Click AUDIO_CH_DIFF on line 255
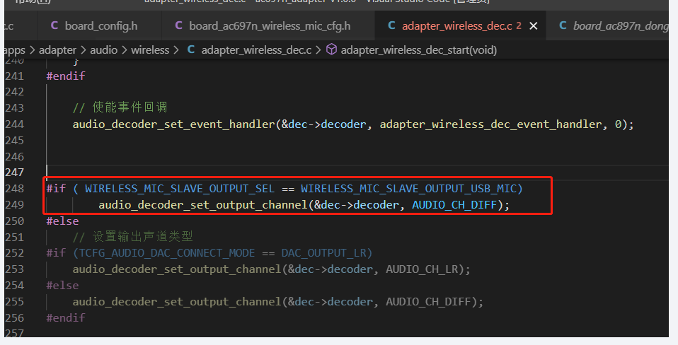The height and width of the screenshot is (345, 678). 428,302
